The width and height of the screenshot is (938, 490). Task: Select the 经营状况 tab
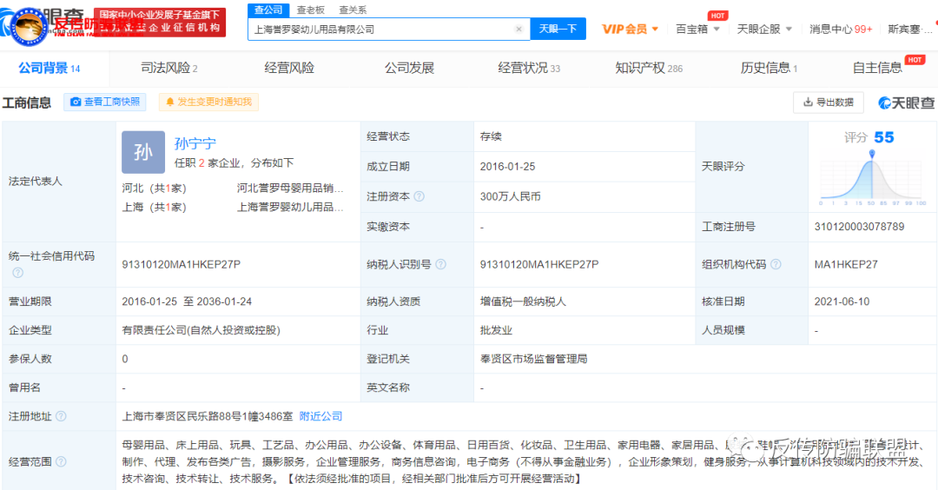point(529,69)
